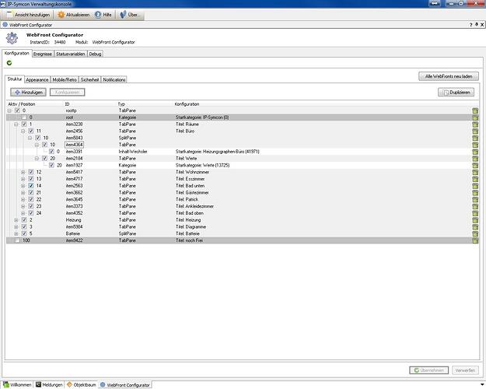
Task: Collapse the item2456 Büro node
Action: click(23, 131)
